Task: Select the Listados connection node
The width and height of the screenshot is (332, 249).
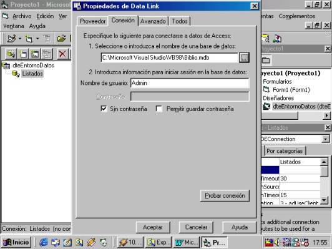Action: 32,74
